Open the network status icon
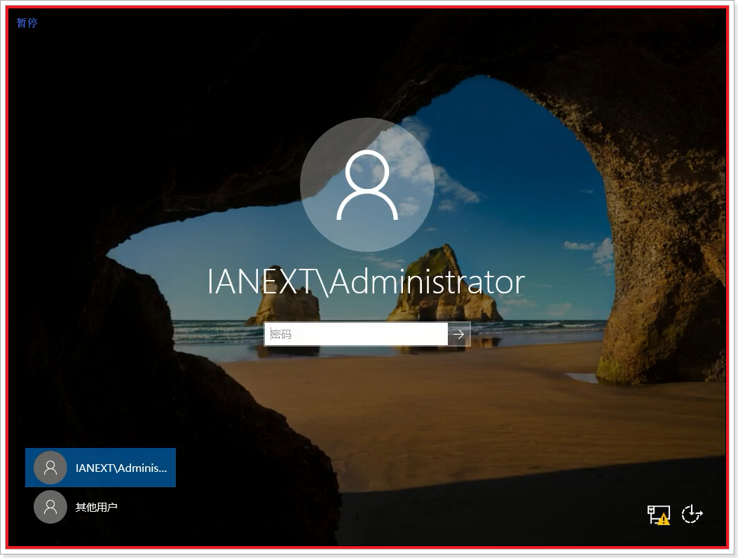The width and height of the screenshot is (738, 558). [x=659, y=515]
